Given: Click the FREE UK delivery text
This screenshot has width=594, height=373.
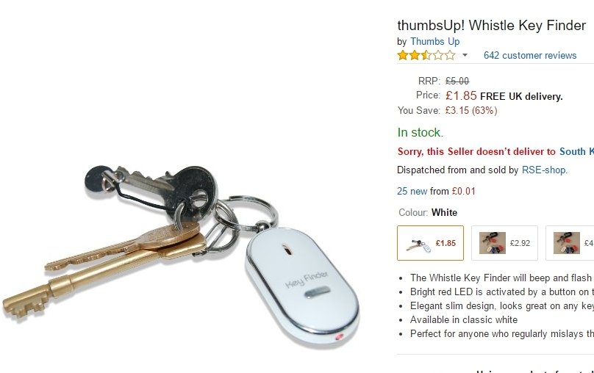Looking at the screenshot, I should (521, 96).
